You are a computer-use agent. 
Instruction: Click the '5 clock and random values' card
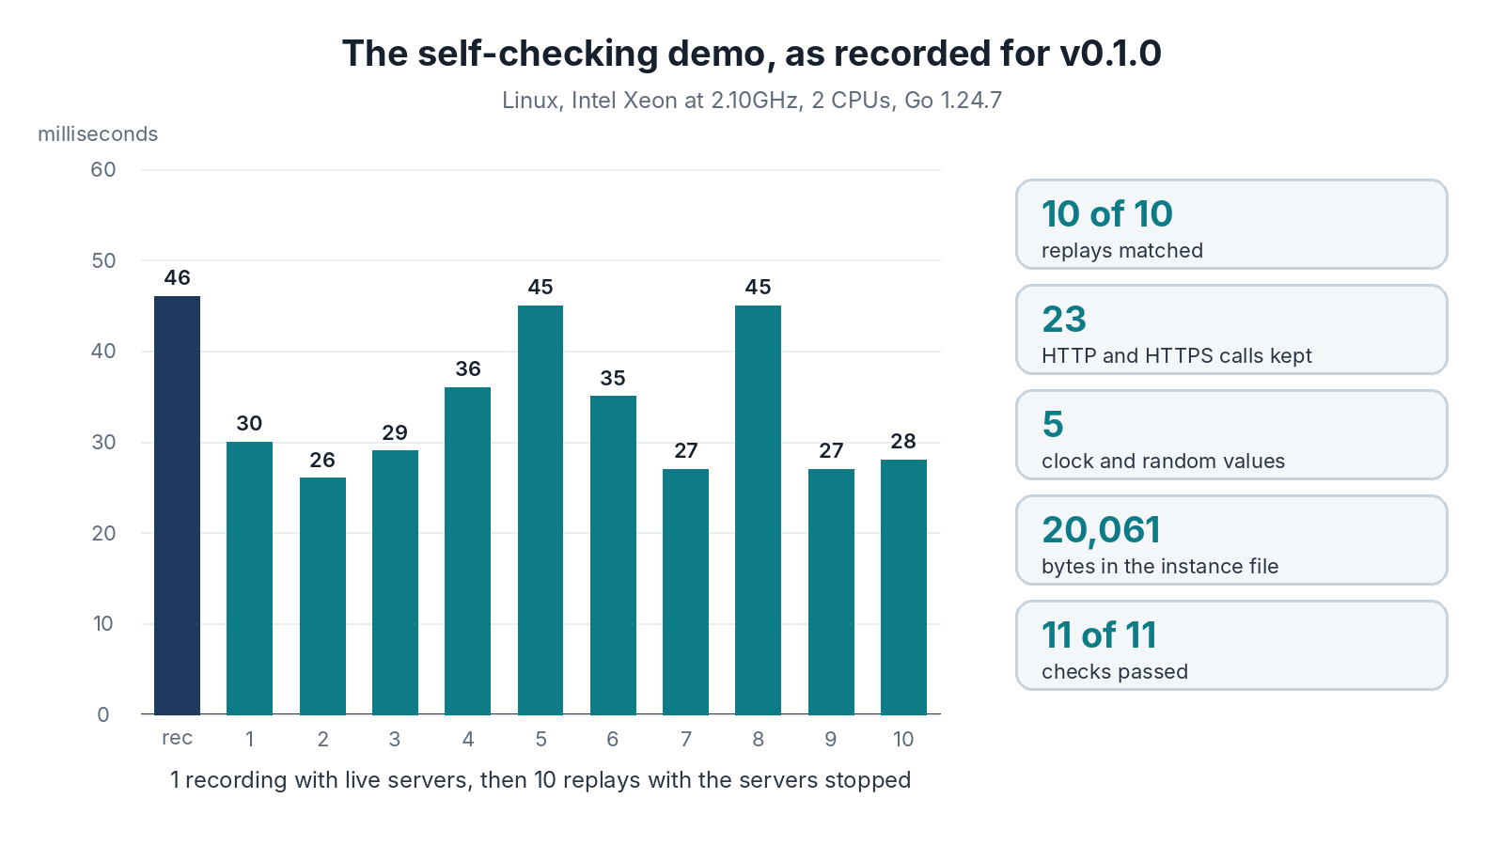pos(1231,435)
